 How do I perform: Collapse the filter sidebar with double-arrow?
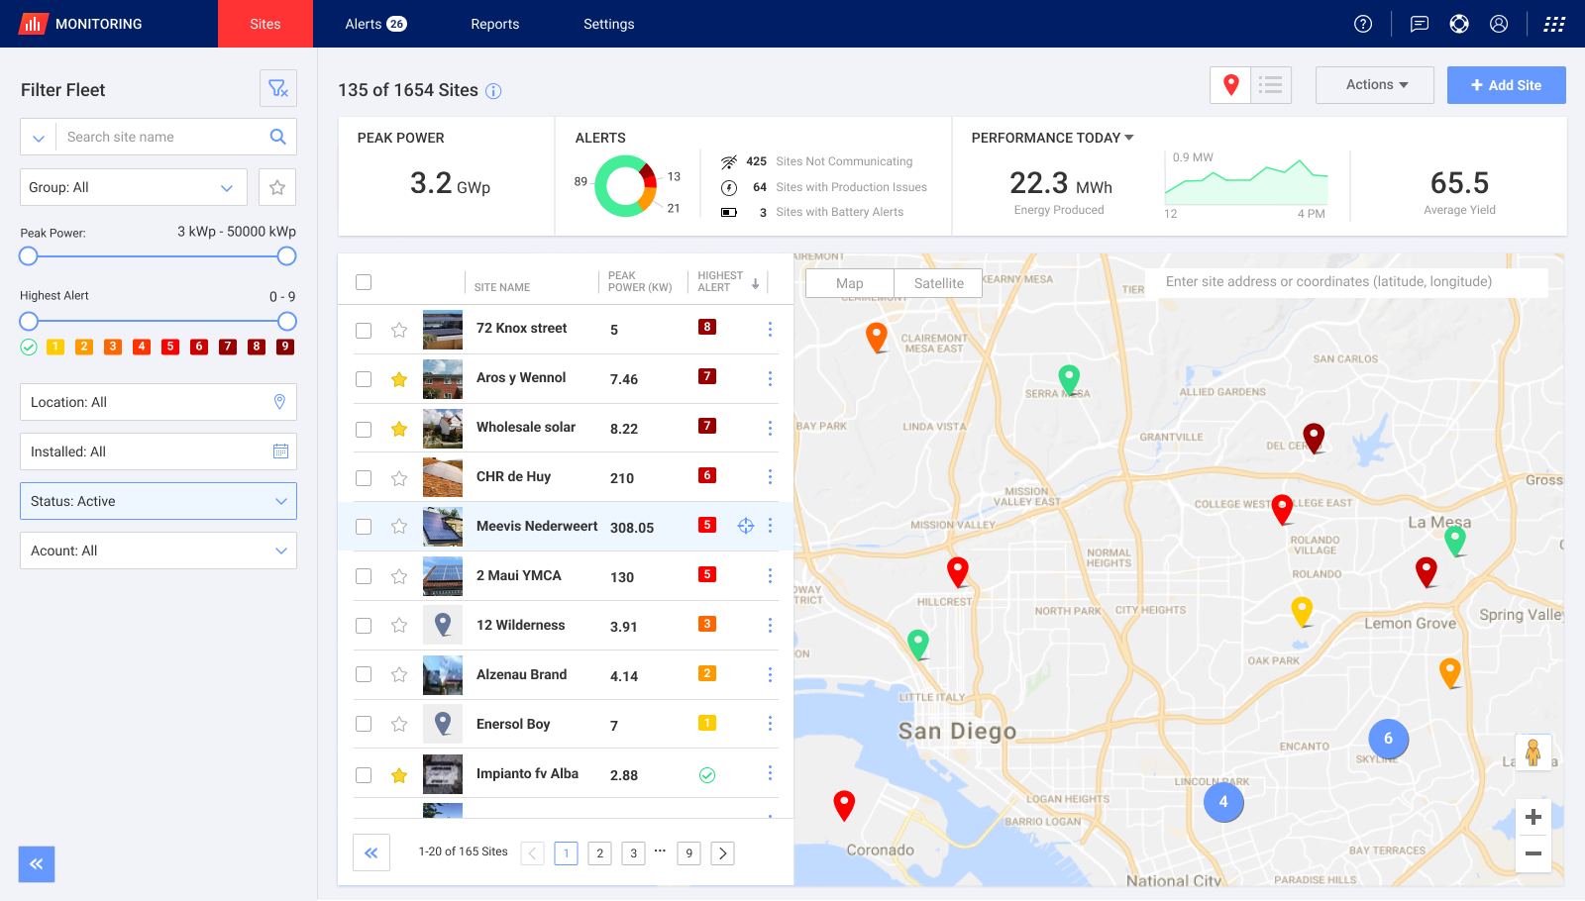click(37, 864)
